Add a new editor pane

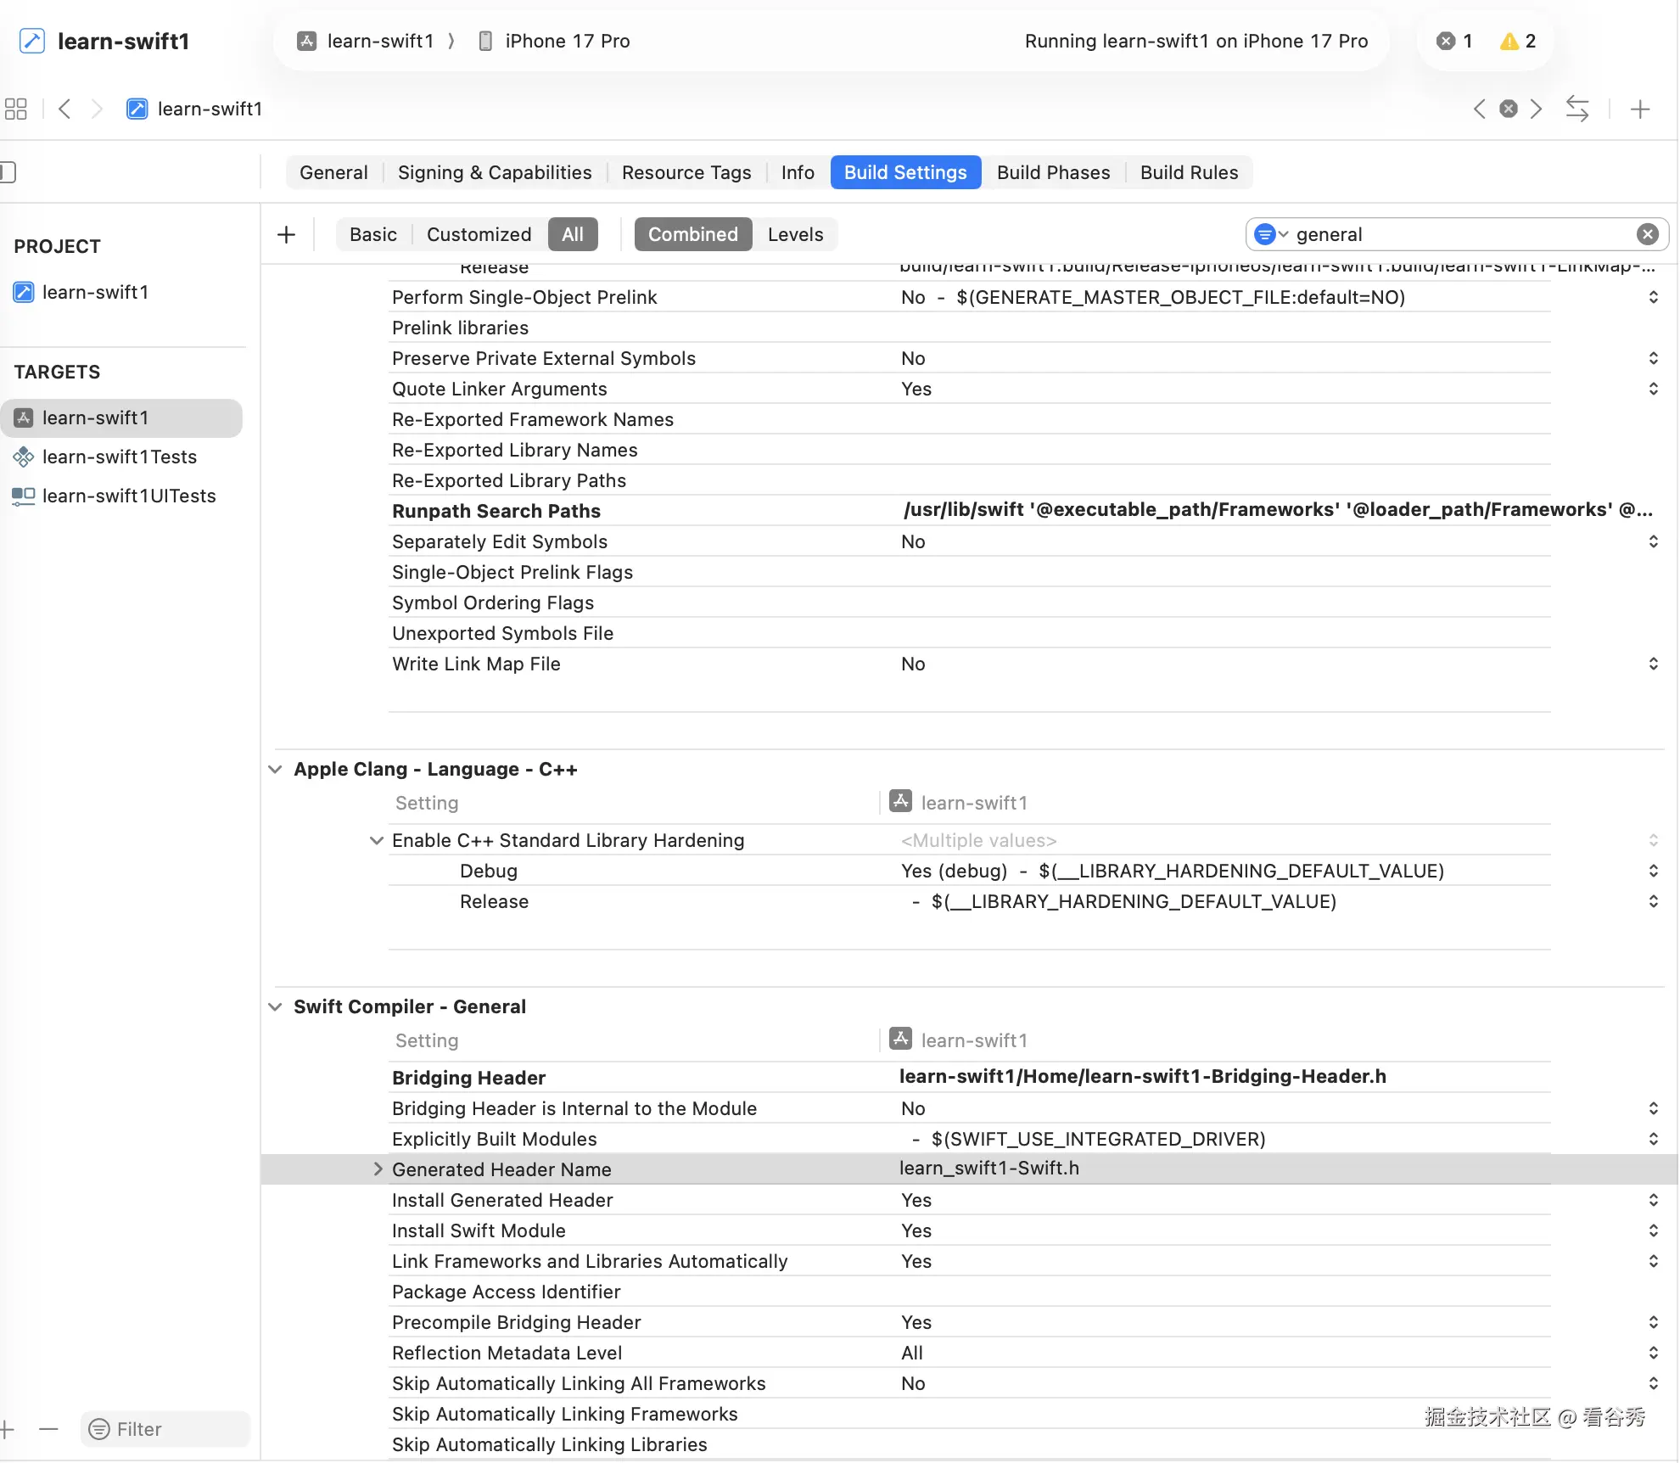tap(1640, 109)
